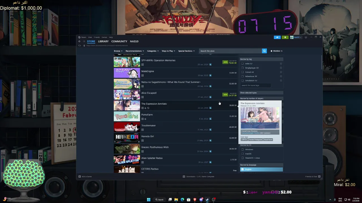Click SteamOS icon under The Expression Amrilato
This screenshot has height=203, width=362.
click(x=148, y=108)
